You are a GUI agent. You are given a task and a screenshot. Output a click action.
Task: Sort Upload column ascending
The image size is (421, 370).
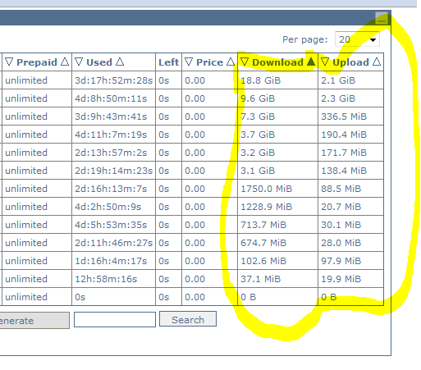[377, 62]
